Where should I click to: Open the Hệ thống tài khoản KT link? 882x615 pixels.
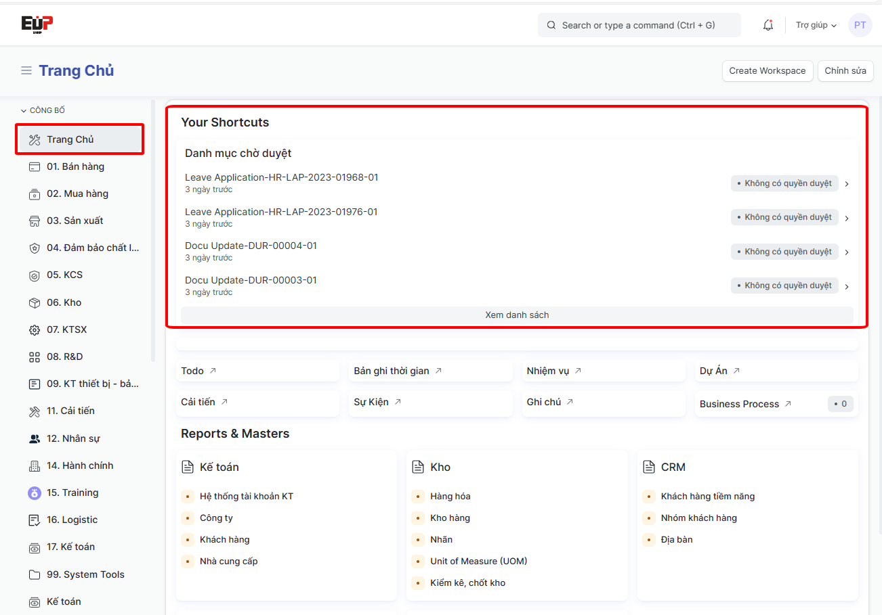click(246, 496)
